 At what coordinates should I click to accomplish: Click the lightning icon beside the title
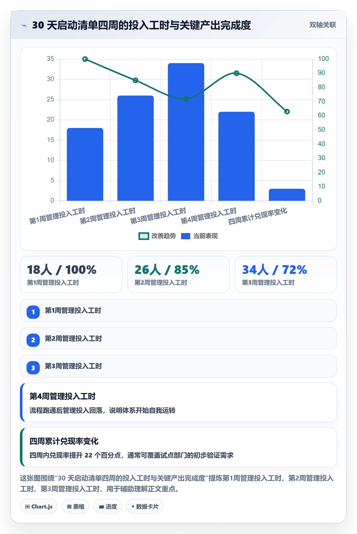[24, 26]
